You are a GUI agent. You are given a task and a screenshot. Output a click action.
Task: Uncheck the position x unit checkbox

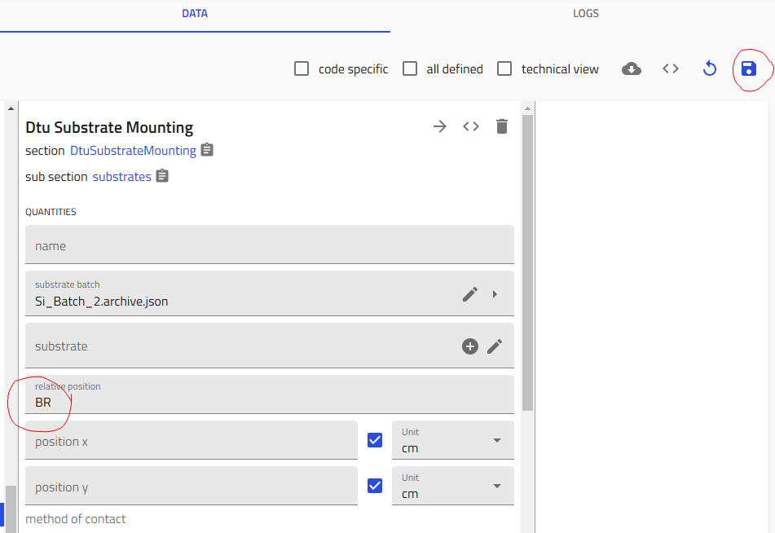pos(375,440)
